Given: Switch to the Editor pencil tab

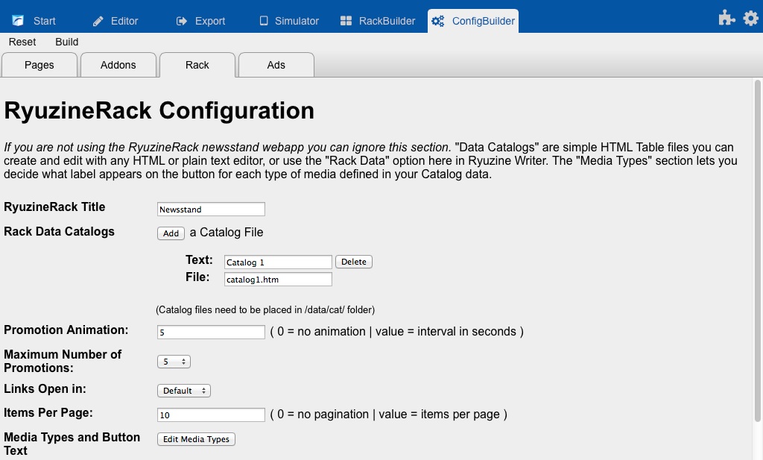Looking at the screenshot, I should (x=115, y=21).
